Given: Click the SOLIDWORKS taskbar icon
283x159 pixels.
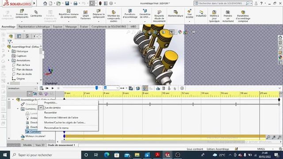Looking at the screenshot, I should (x=168, y=155).
